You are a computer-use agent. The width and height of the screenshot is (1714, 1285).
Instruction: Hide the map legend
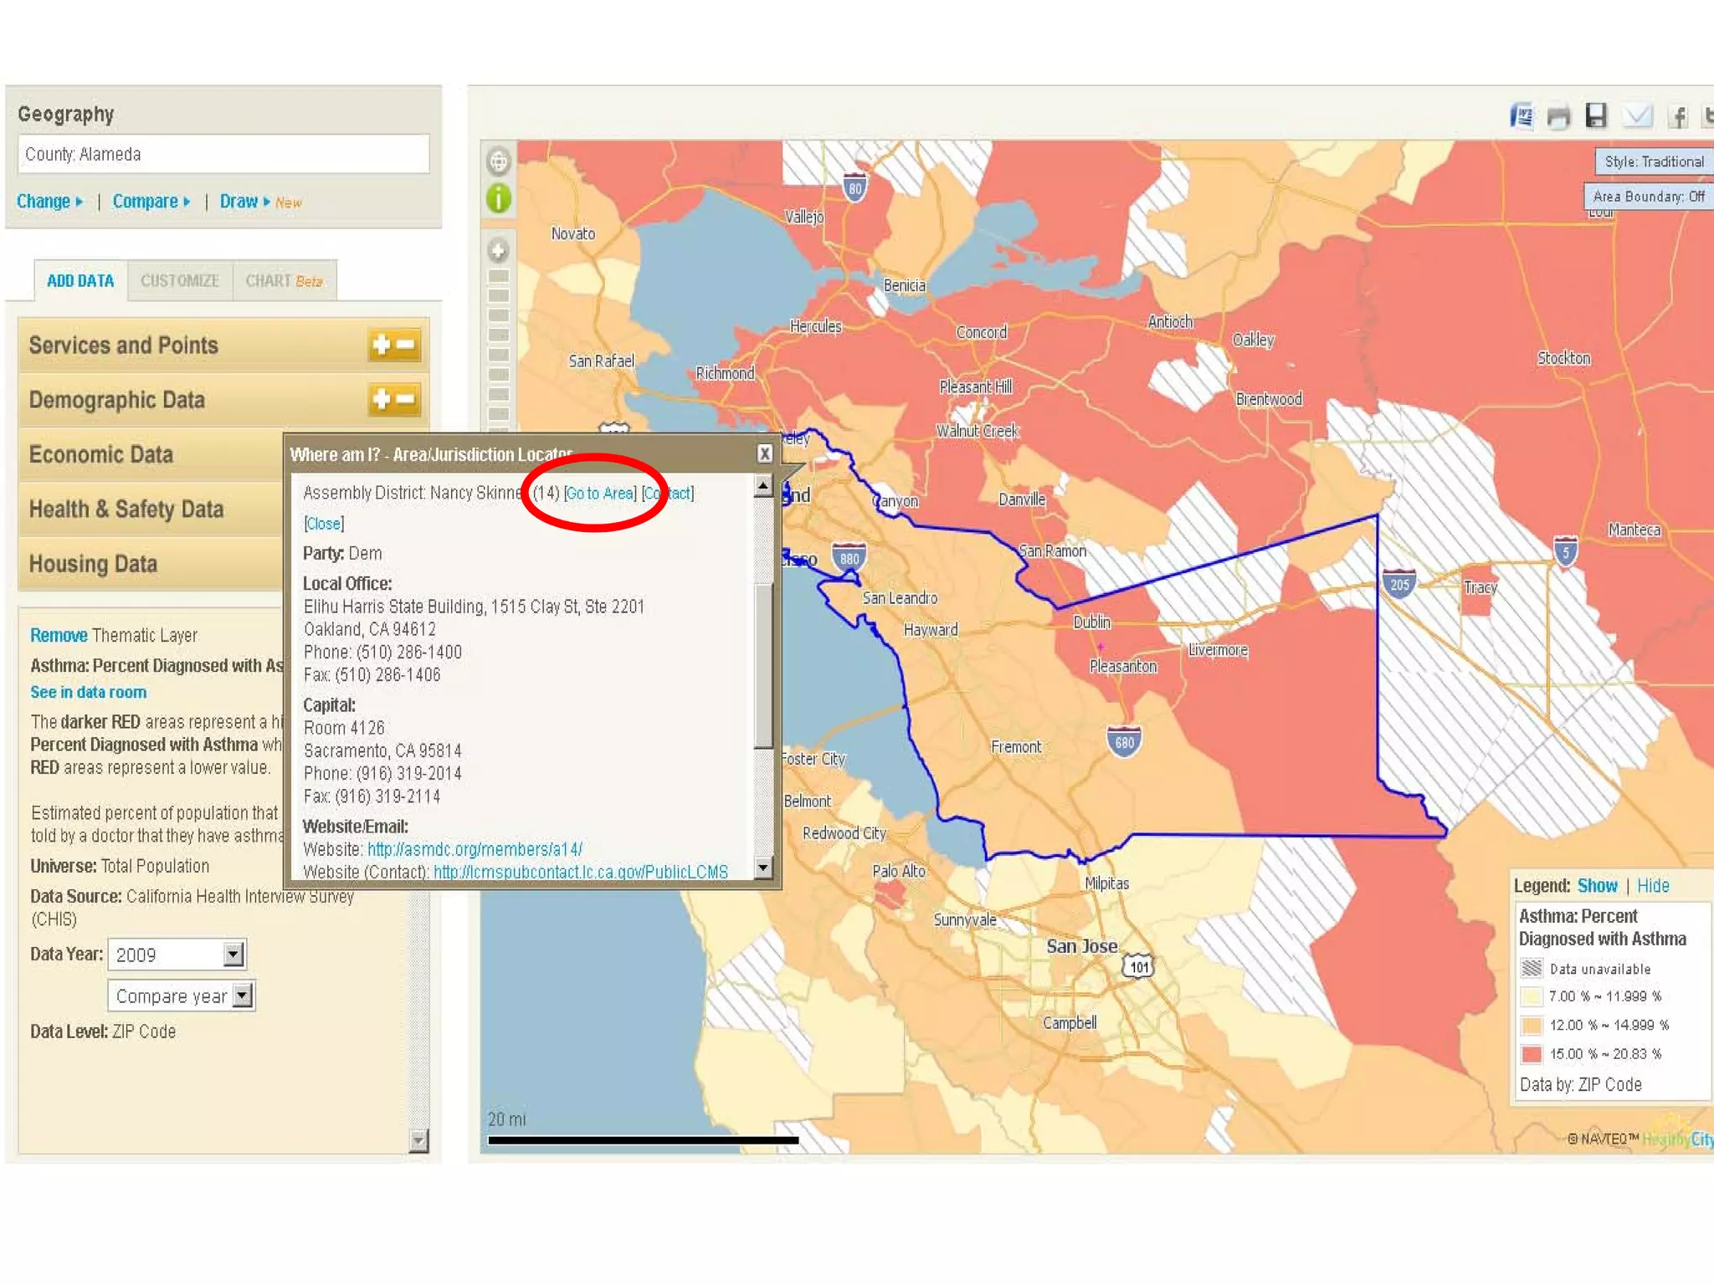tap(1652, 886)
